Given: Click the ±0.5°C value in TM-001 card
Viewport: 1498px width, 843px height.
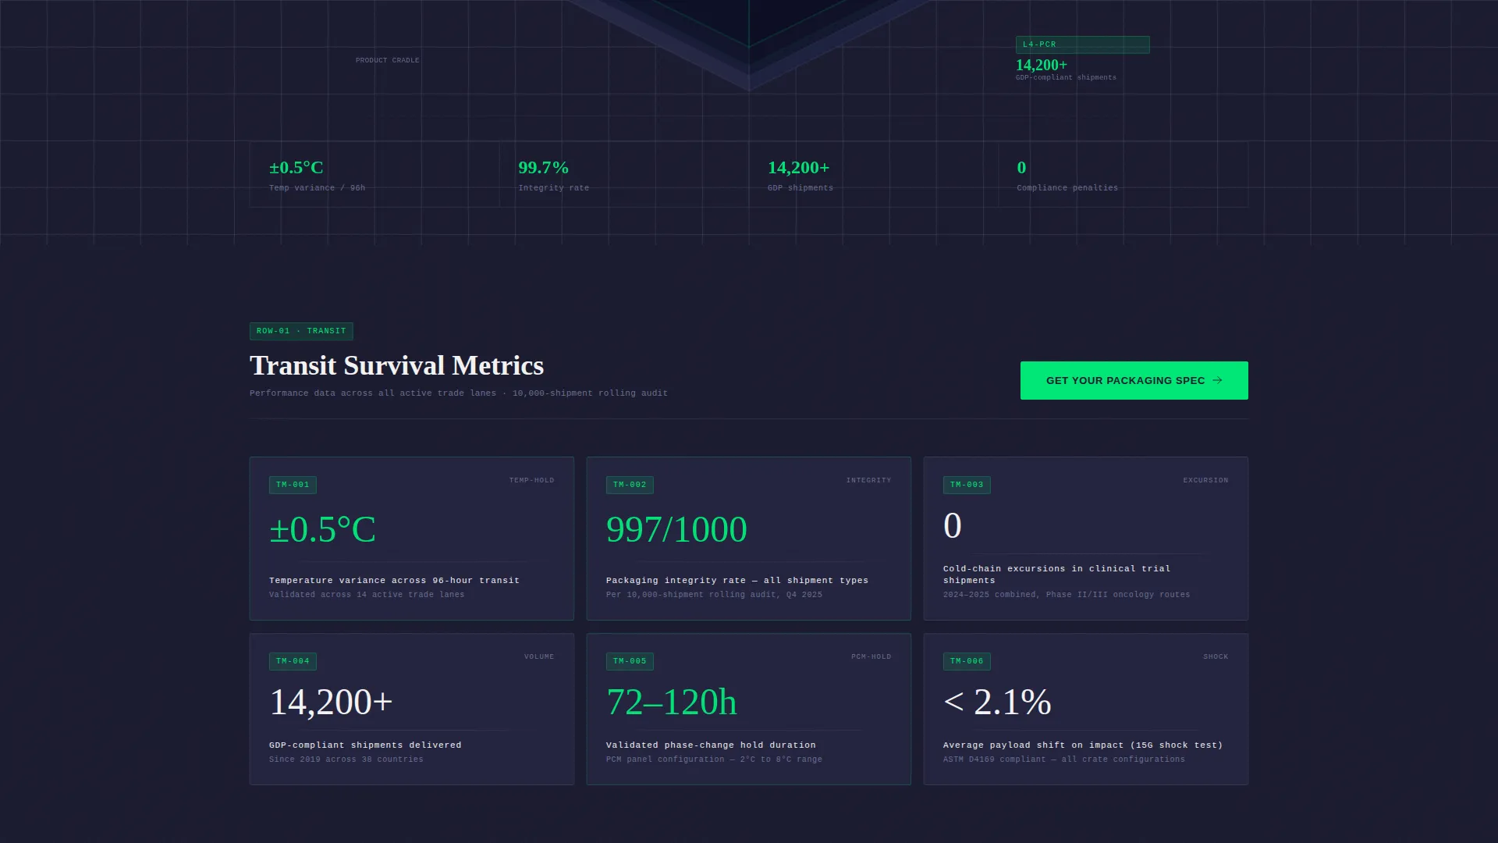Looking at the screenshot, I should click(322, 529).
